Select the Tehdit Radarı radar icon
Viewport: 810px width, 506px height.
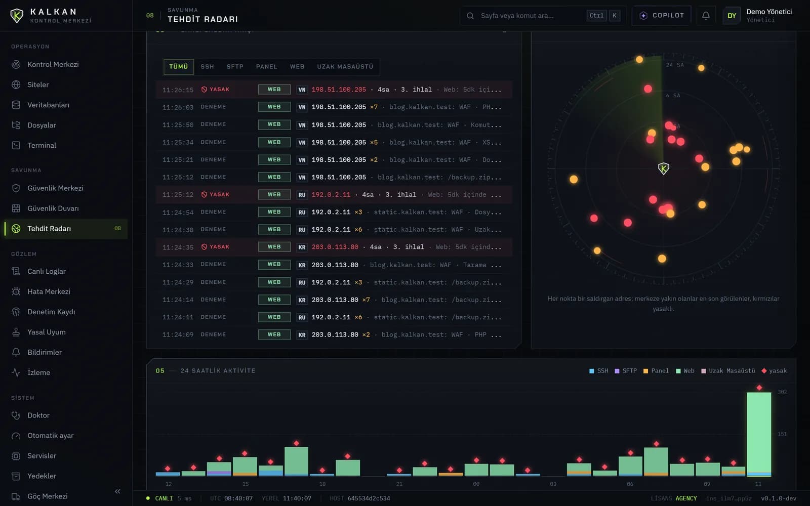coord(16,229)
